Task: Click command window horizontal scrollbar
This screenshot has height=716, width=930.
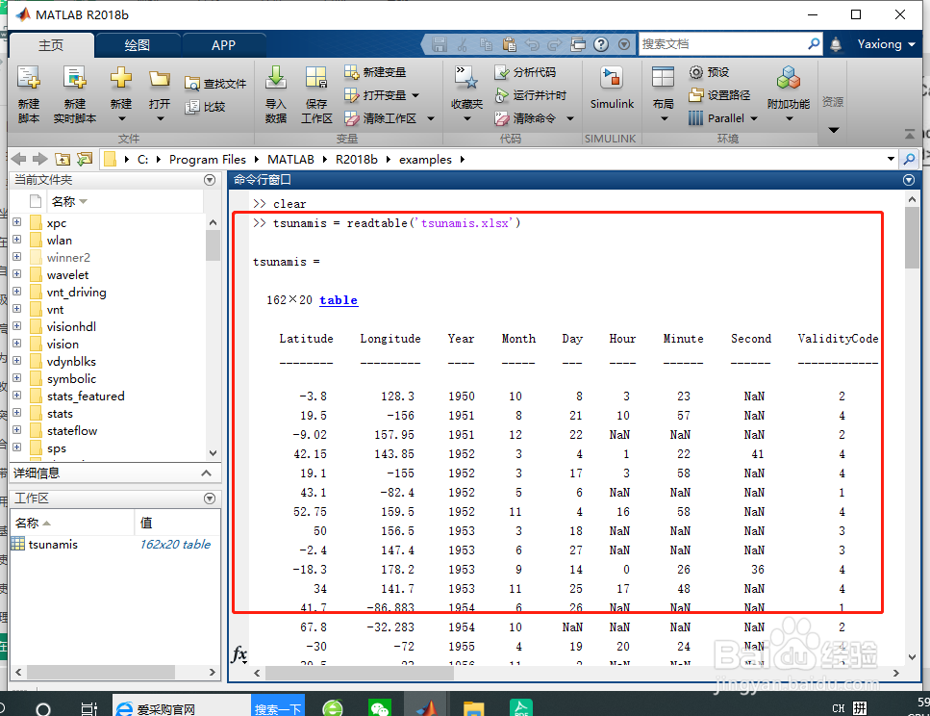Action: (360, 673)
